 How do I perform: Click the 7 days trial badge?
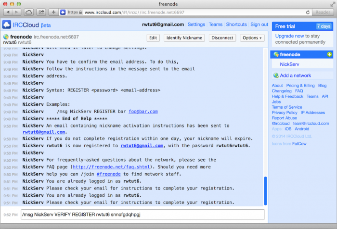pos(324,26)
